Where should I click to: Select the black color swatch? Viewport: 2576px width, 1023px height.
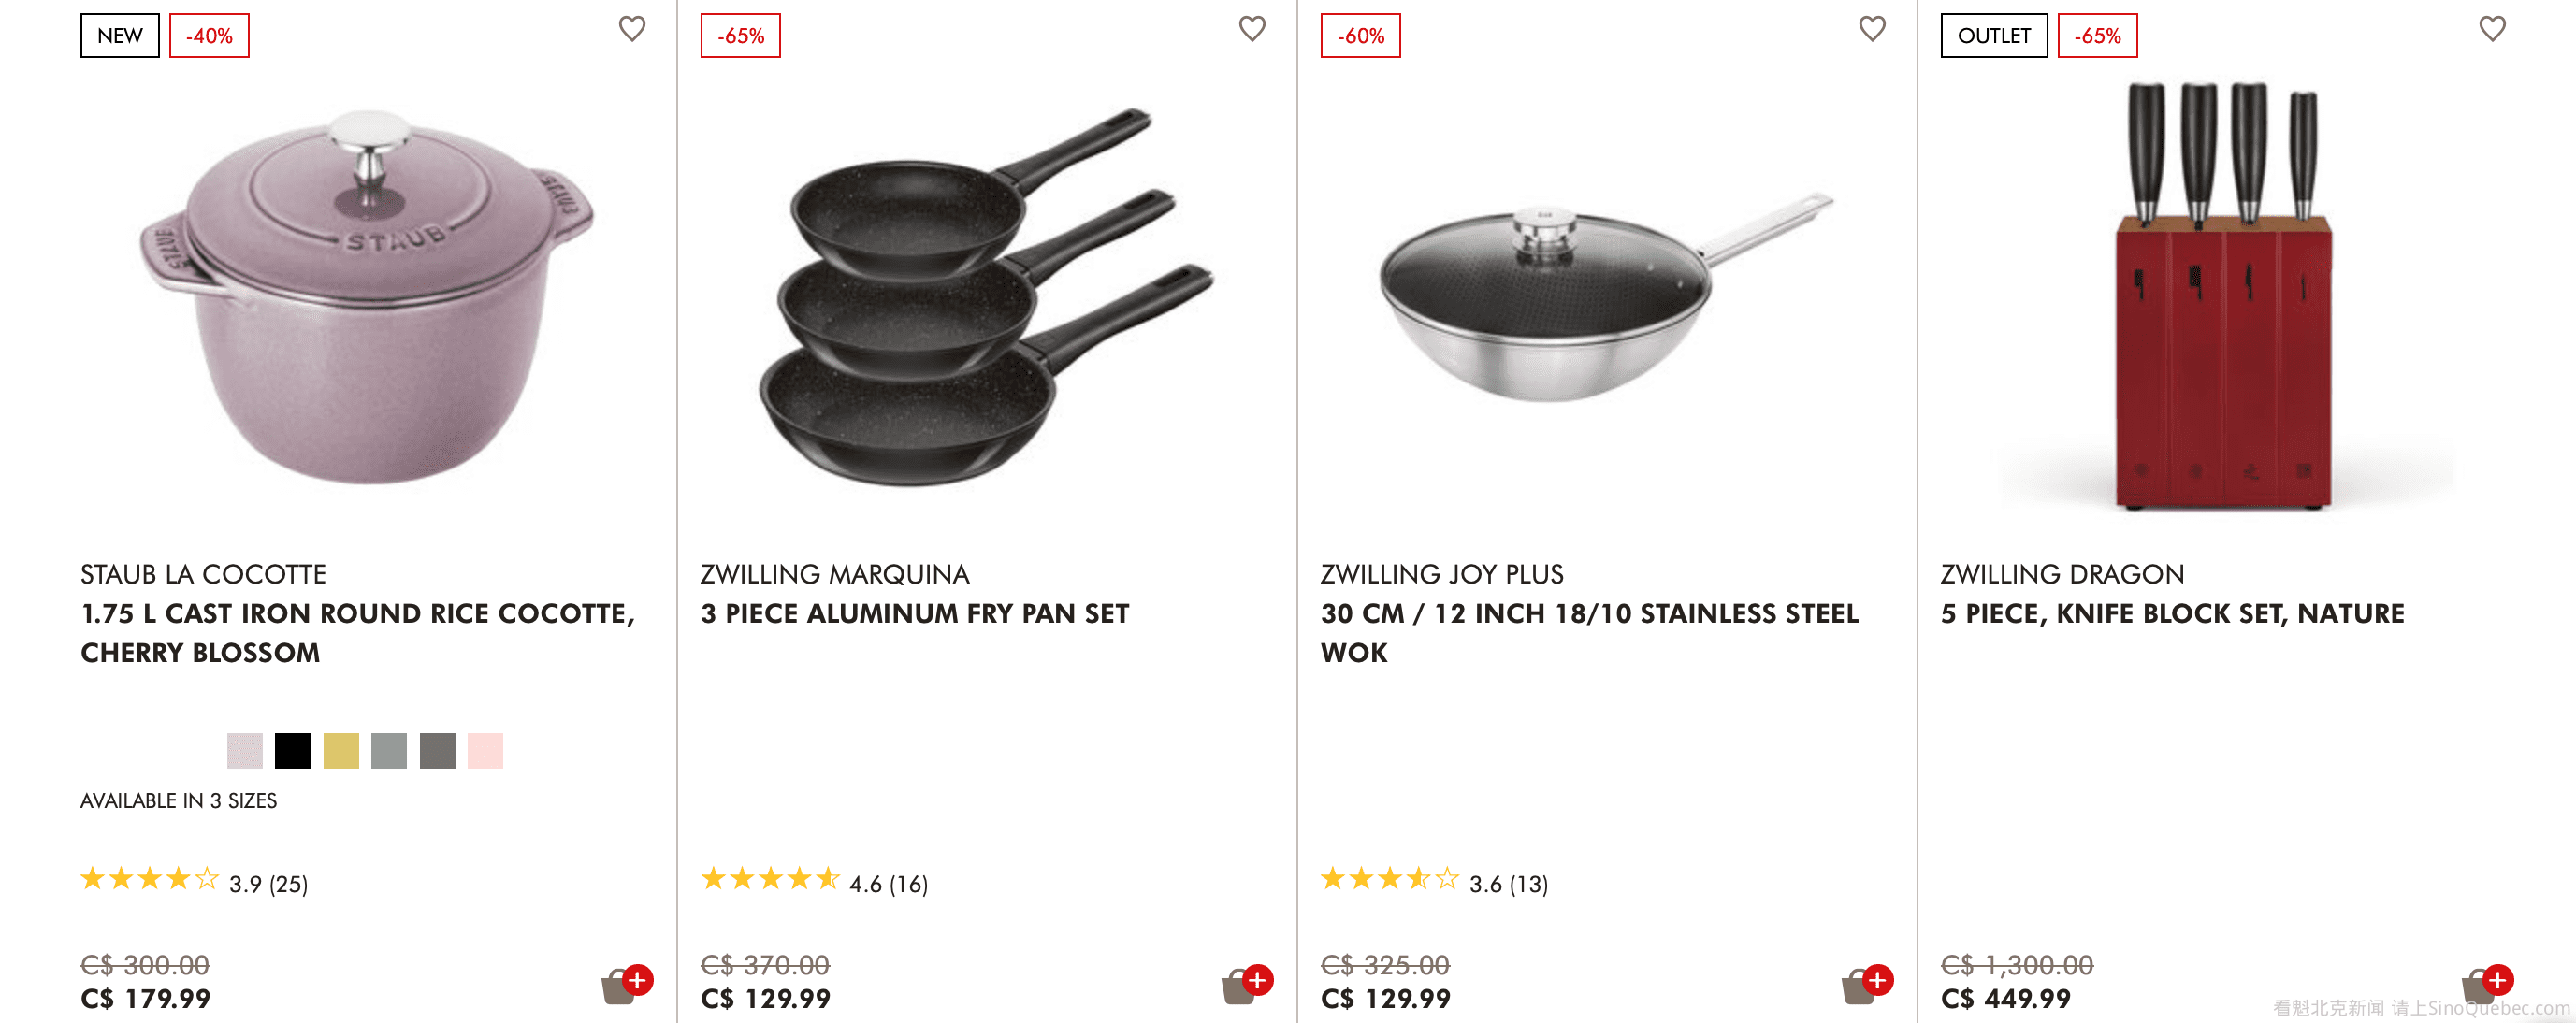[293, 751]
